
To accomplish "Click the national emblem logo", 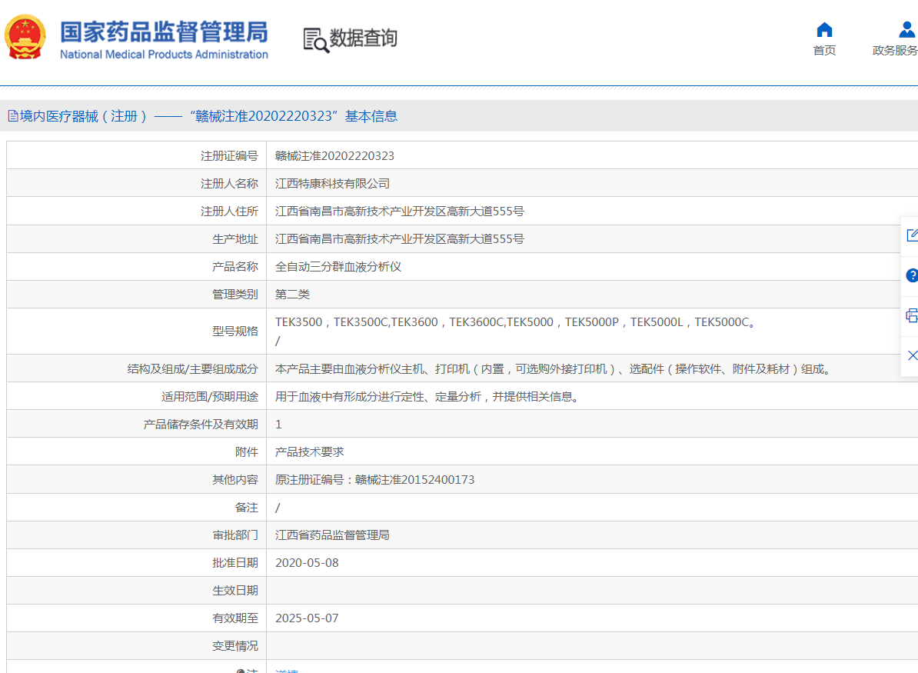I will (x=25, y=38).
